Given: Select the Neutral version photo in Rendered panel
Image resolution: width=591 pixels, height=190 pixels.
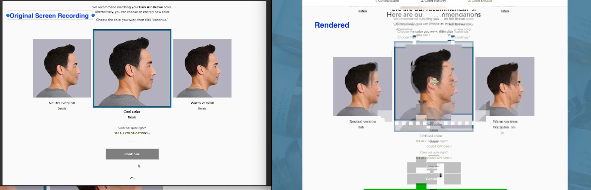Looking at the screenshot, I should (x=362, y=86).
